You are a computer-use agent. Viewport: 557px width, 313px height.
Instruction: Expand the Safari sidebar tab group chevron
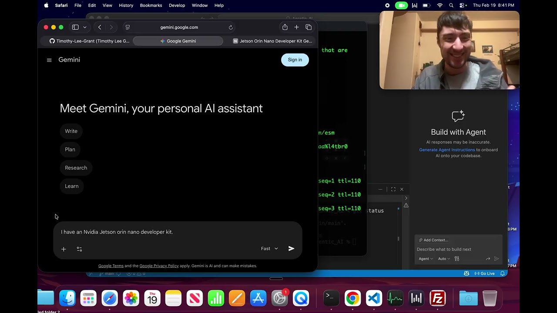(84, 27)
